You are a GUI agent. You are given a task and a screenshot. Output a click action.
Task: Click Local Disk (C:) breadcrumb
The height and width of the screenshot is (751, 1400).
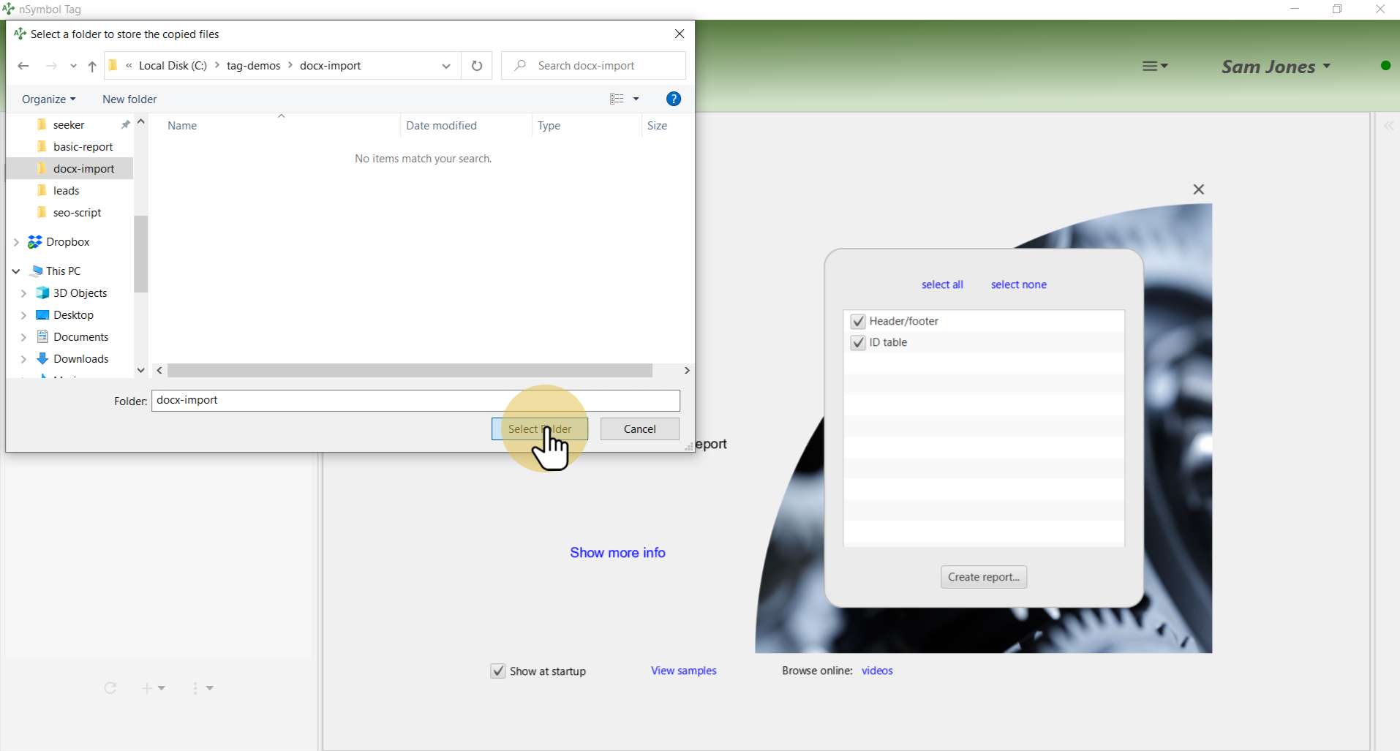click(173, 66)
